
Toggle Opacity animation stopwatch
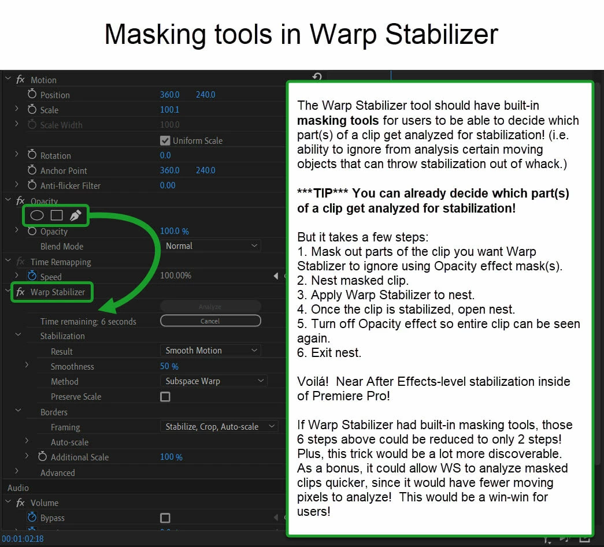click(32, 231)
